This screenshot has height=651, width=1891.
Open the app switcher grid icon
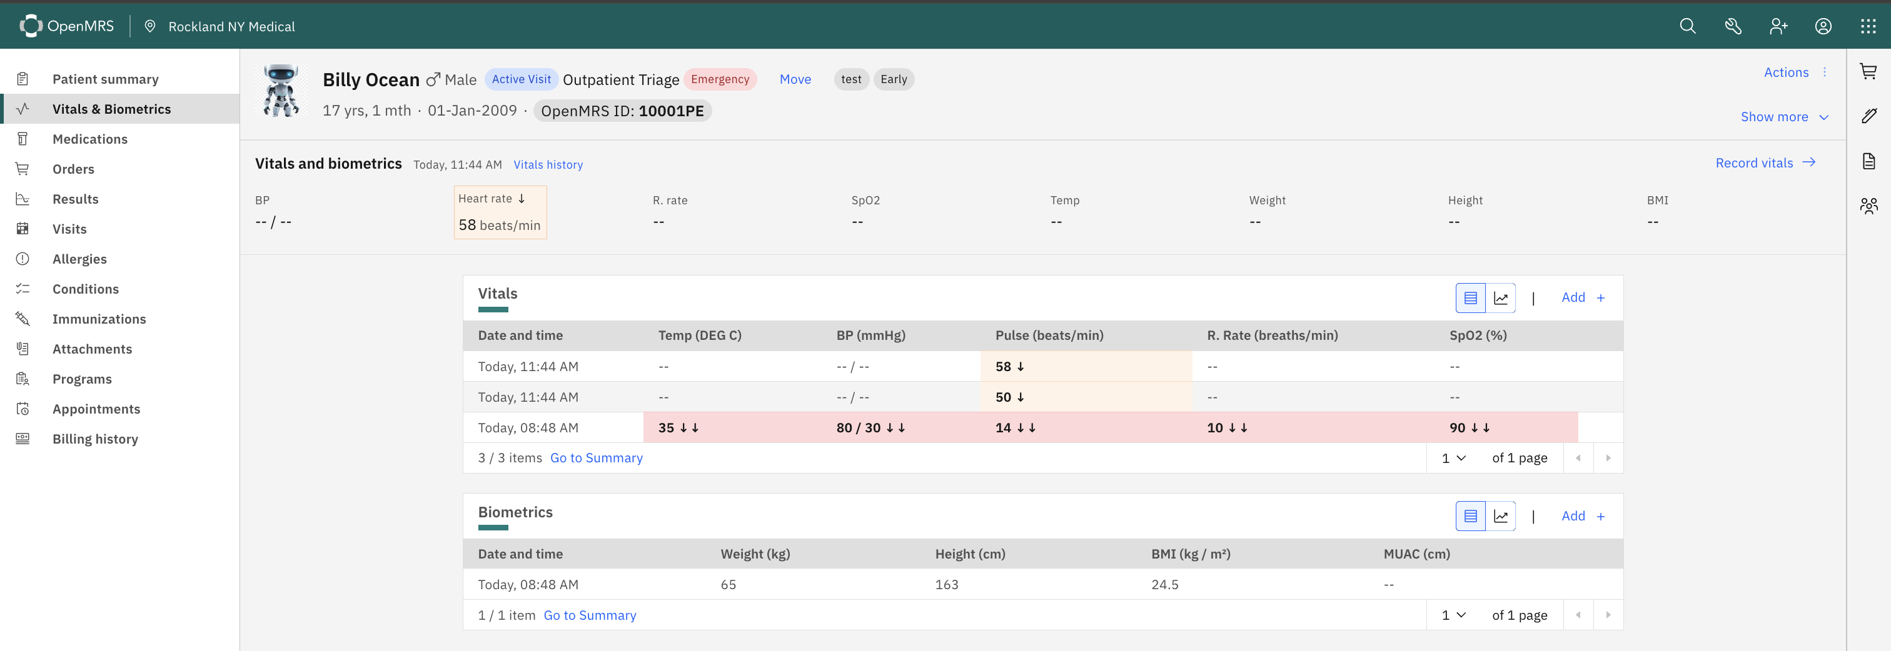(x=1867, y=26)
